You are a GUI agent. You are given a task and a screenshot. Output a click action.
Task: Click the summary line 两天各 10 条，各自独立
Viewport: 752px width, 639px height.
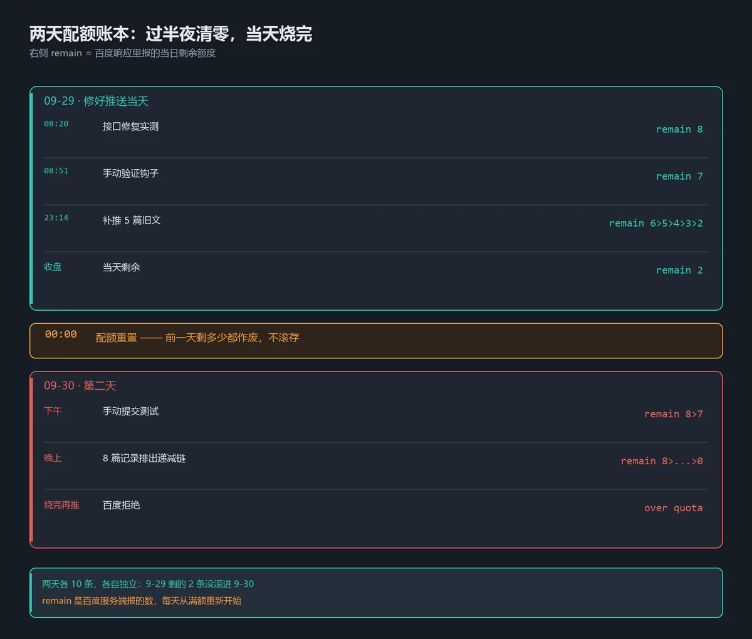(148, 584)
